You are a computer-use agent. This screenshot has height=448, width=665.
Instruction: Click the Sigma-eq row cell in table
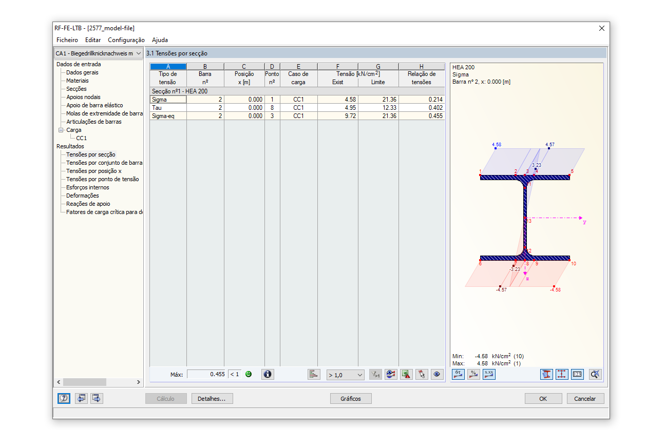(x=168, y=116)
